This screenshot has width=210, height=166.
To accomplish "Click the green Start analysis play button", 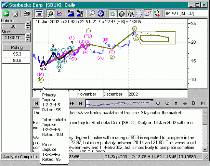I will click(x=6, y=14).
